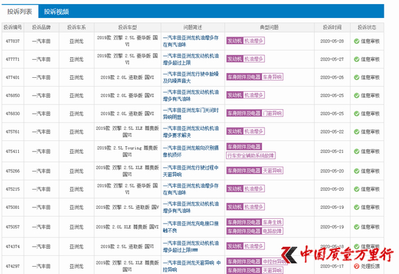
Task: Click model 2019款 2.5L Touring 尊贵版 国VI
Action: coord(127,151)
